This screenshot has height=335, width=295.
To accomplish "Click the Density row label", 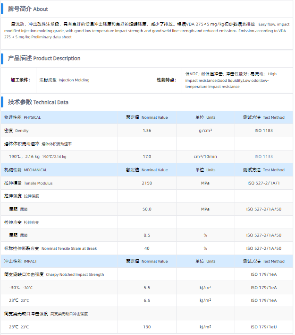I will tap(16, 131).
